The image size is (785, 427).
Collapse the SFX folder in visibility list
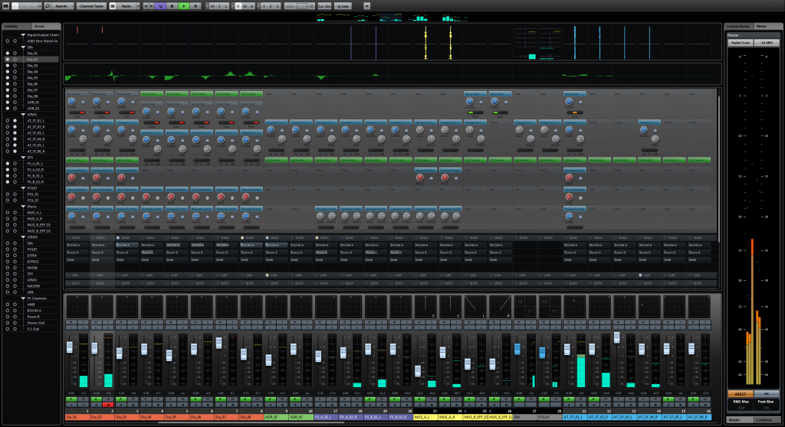(22, 157)
